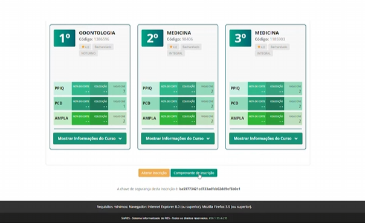Click PCD Nota de Corte cell in 3º option card

pyautogui.click(x=257, y=103)
